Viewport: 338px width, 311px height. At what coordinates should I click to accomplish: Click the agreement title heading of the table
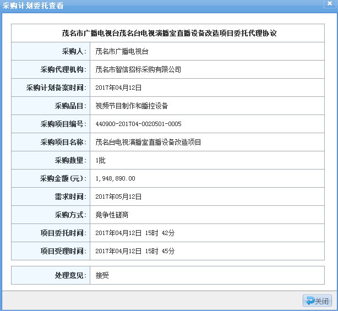click(x=169, y=33)
